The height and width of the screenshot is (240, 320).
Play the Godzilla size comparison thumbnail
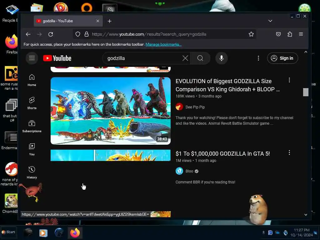coord(111,111)
